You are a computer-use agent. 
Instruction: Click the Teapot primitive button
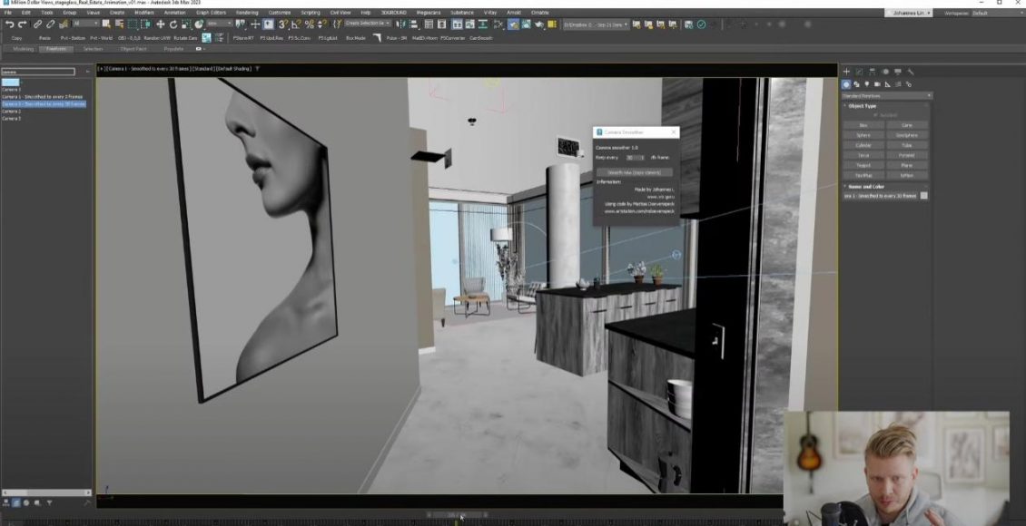(863, 165)
